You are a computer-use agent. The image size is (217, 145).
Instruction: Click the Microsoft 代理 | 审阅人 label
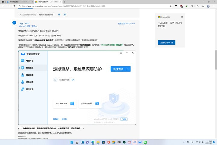[x=28, y=26]
